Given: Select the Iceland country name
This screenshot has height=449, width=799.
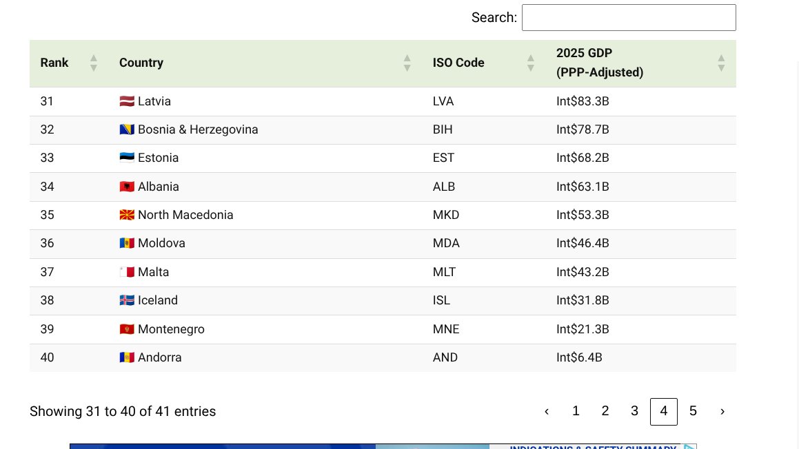Looking at the screenshot, I should [x=158, y=300].
